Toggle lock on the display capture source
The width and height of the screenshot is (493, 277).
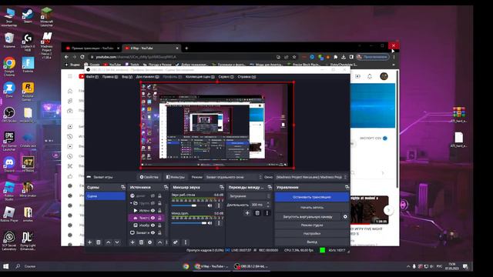pos(159,232)
